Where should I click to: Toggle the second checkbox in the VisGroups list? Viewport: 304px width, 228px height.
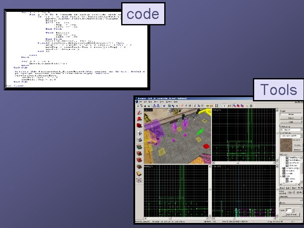point(287,160)
